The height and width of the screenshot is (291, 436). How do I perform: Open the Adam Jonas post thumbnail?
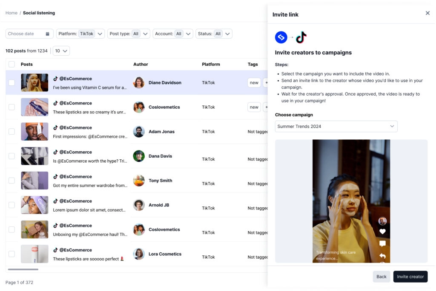[34, 132]
